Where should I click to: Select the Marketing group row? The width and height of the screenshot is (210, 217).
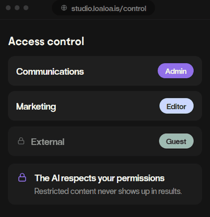point(105,106)
